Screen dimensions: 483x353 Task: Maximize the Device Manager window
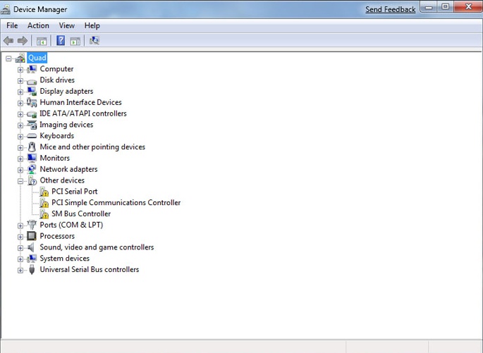pos(445,6)
